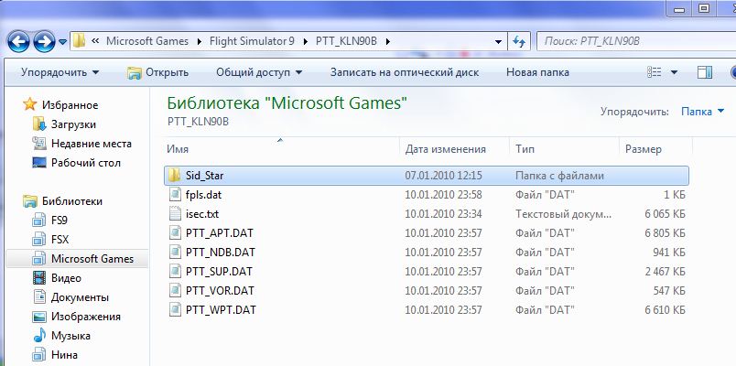This screenshot has height=366, width=736.
Task: Click the folder icon in address bar
Action: click(80, 41)
